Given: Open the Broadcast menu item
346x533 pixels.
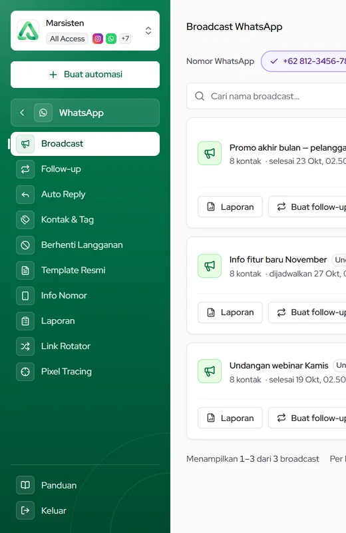Looking at the screenshot, I should [85, 144].
